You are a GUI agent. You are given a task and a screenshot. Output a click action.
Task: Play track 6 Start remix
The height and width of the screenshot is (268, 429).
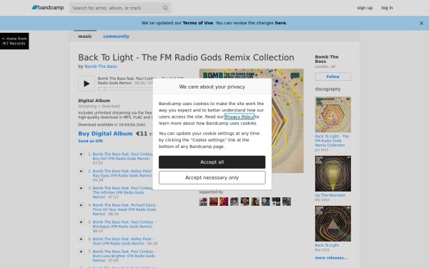tap(82, 239)
